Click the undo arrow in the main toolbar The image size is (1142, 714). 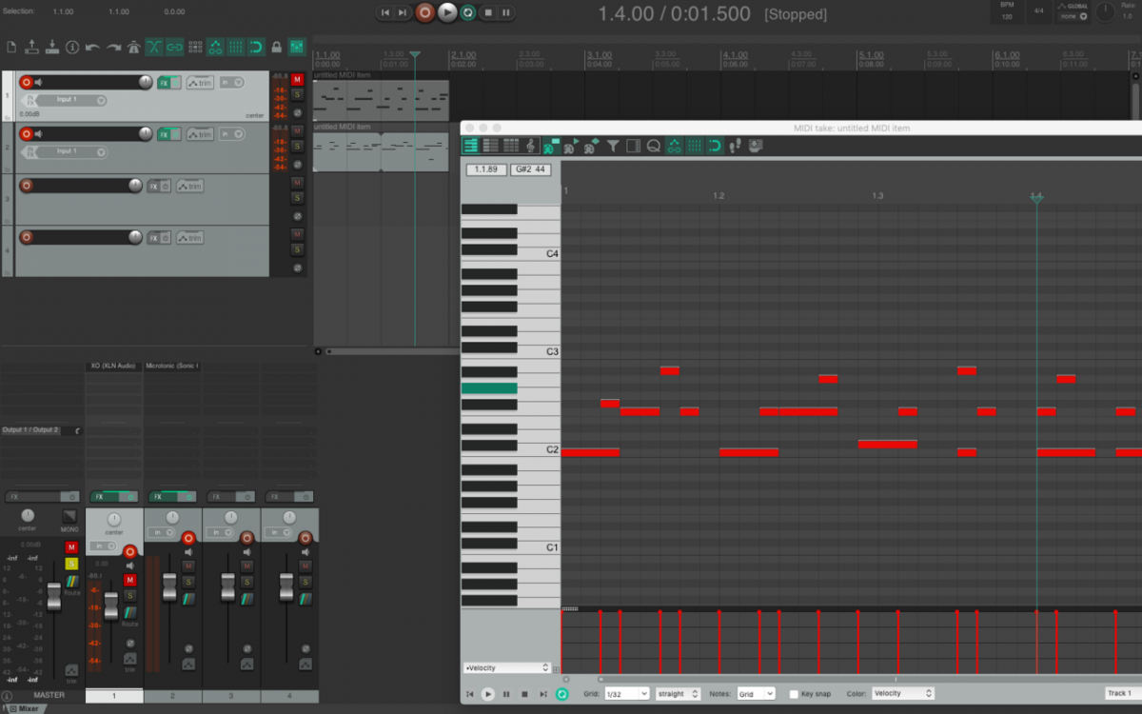point(92,47)
